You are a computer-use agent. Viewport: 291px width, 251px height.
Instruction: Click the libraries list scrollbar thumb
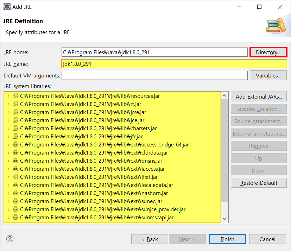click(x=224, y=151)
